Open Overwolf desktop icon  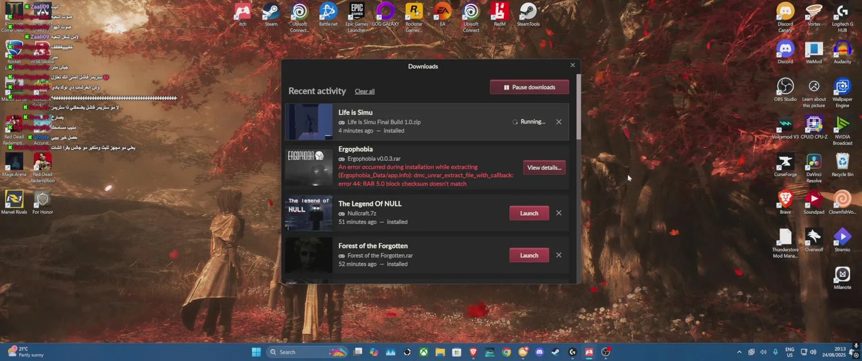pyautogui.click(x=814, y=240)
